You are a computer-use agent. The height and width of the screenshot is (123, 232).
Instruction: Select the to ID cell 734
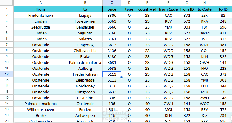(x=223, y=115)
